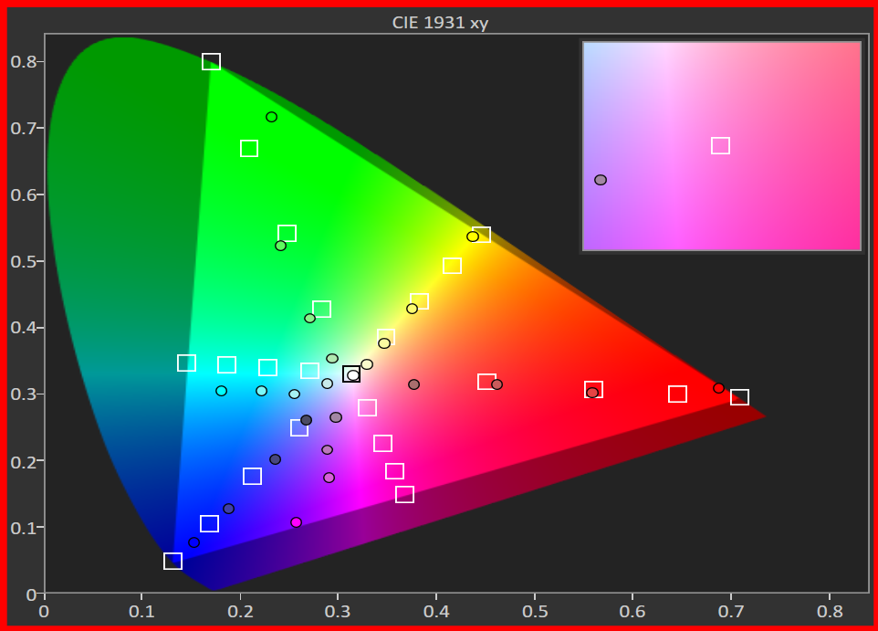Click the yellow secondary target square on gamut edge
This screenshot has width=878, height=631.
click(x=481, y=235)
